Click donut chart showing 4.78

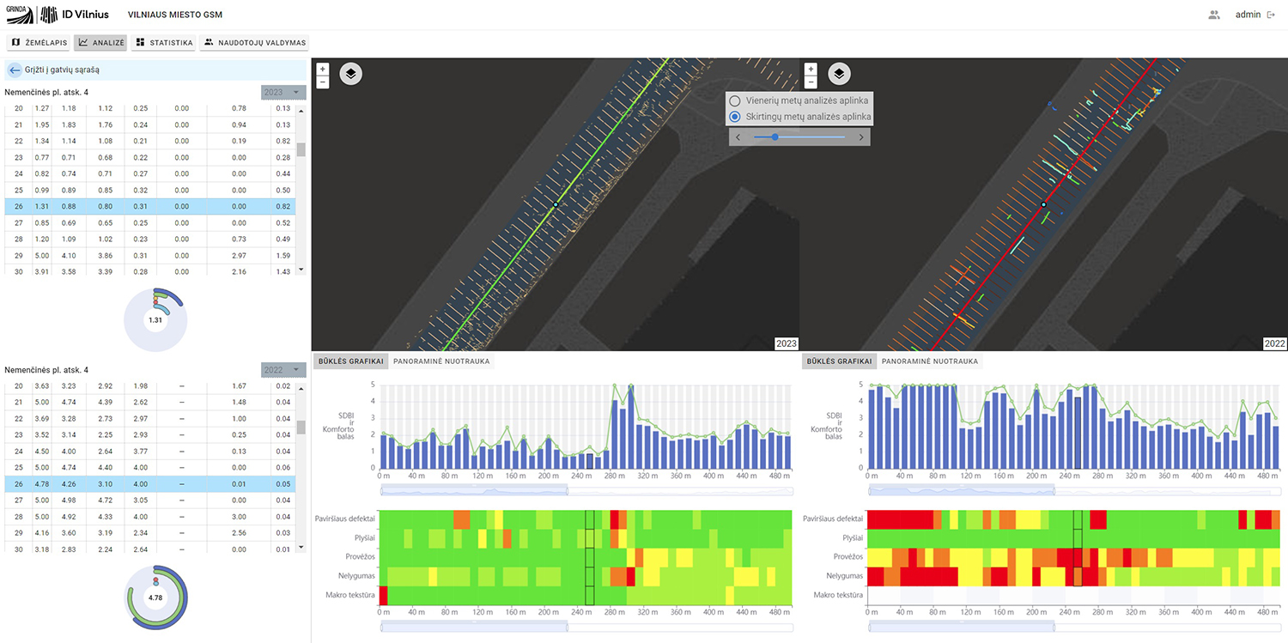coord(155,597)
